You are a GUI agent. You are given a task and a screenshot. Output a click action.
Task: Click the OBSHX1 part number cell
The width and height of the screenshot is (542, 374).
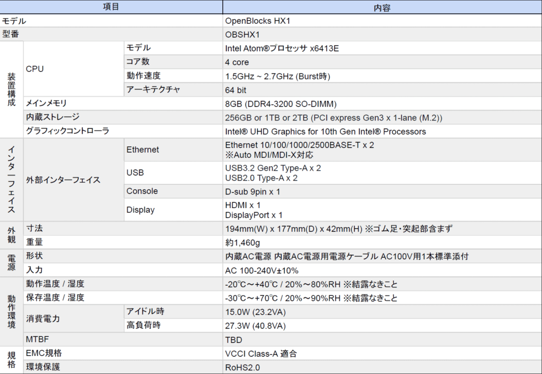(x=243, y=35)
